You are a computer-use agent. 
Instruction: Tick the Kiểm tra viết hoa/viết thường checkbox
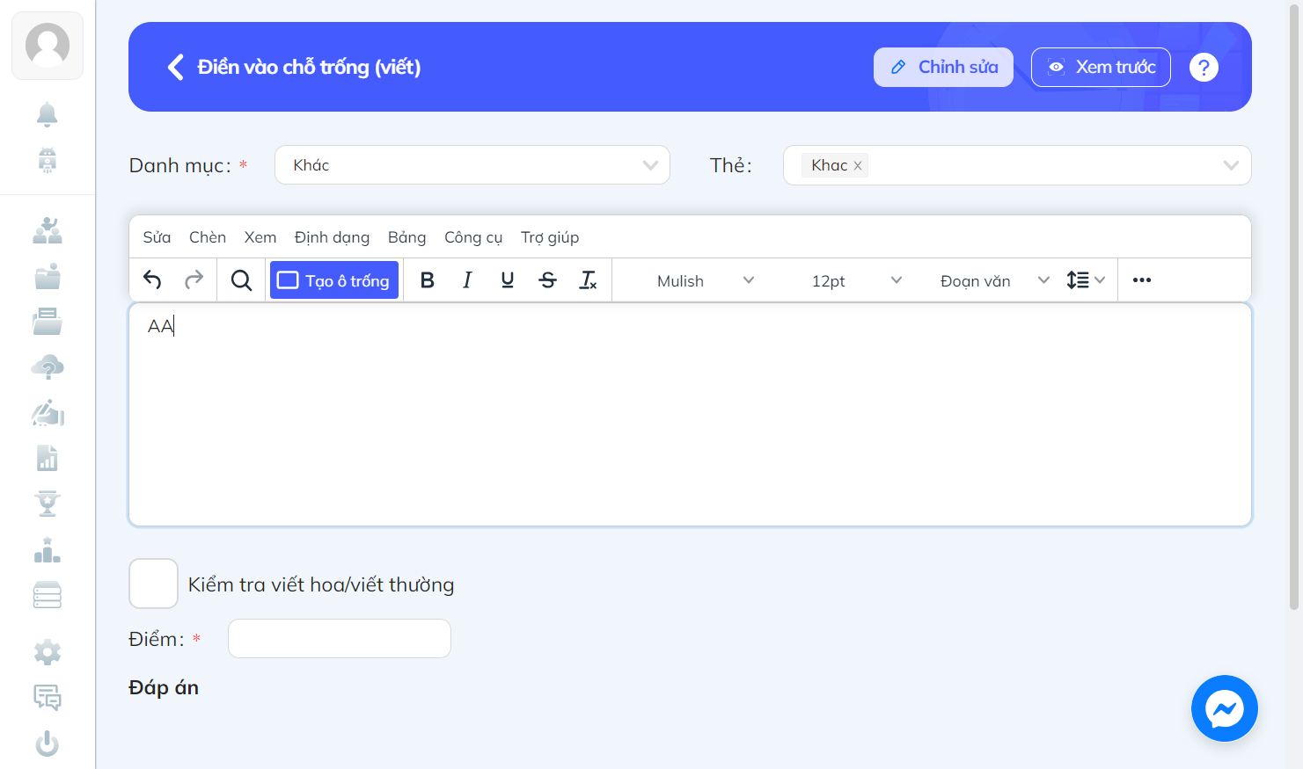[154, 584]
